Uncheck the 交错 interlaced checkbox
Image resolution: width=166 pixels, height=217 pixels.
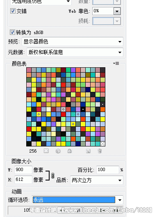(13, 11)
